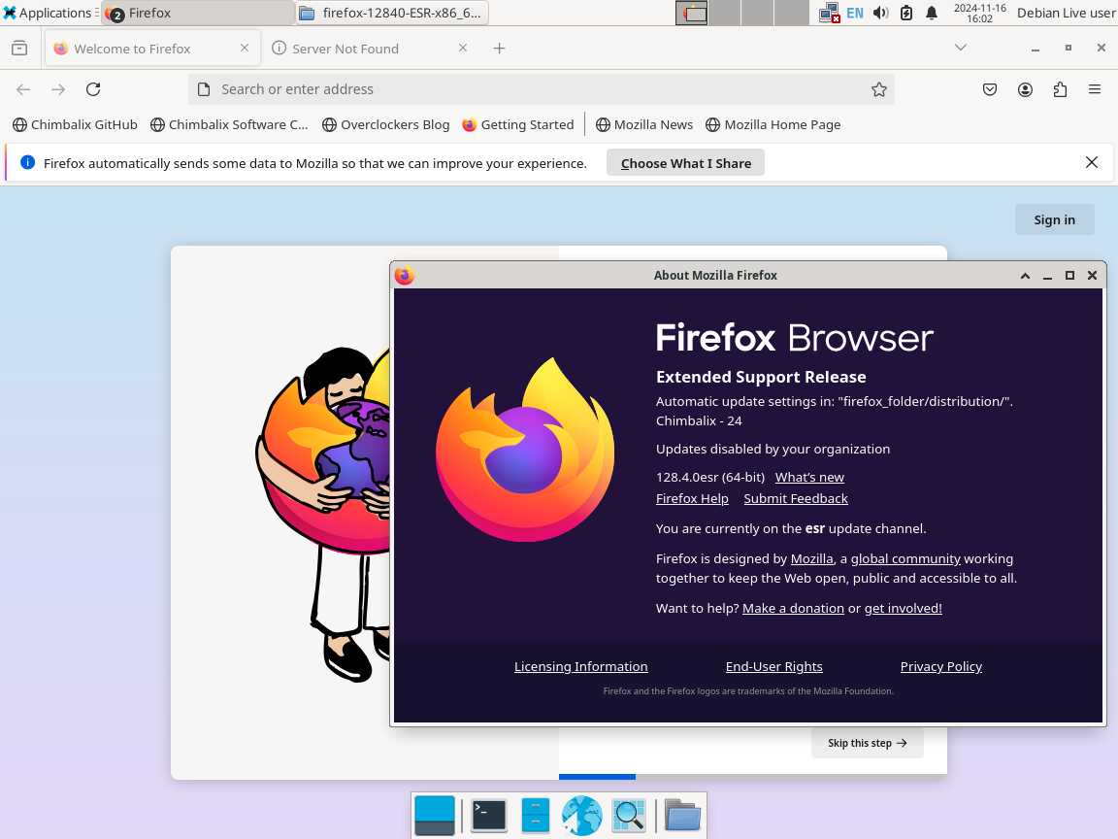The width and height of the screenshot is (1118, 839).
Task: Close the Server Not Found tab
Action: point(463,48)
